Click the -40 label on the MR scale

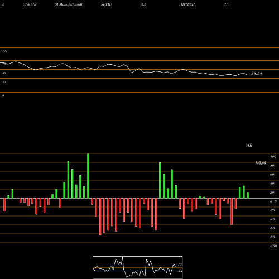[272, 219]
